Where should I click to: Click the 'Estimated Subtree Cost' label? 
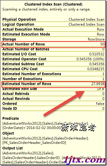point(23,64)
